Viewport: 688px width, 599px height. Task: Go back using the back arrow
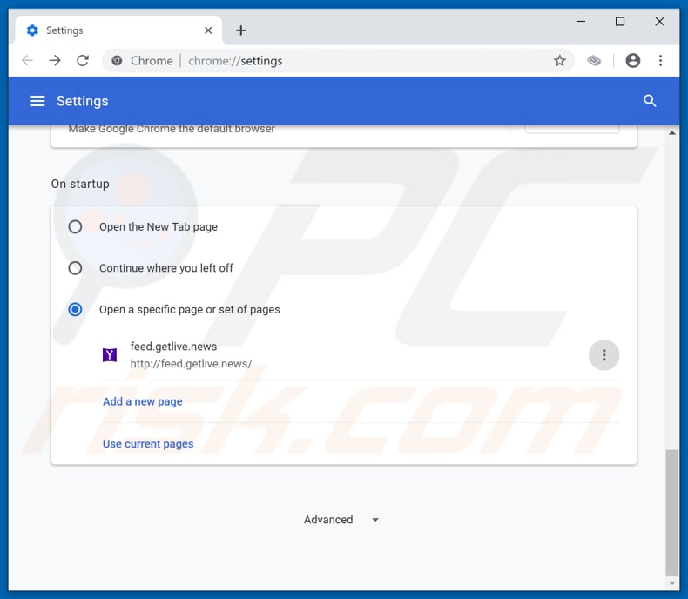tap(27, 61)
